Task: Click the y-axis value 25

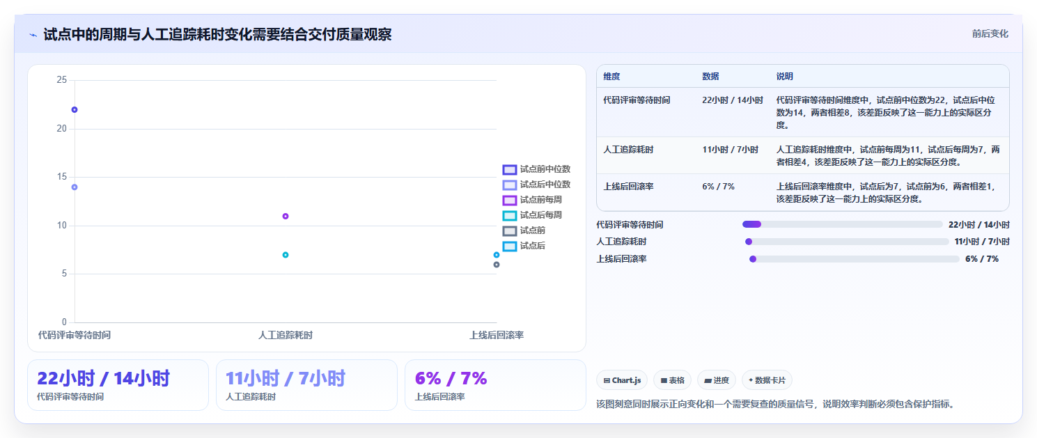Action: 62,80
